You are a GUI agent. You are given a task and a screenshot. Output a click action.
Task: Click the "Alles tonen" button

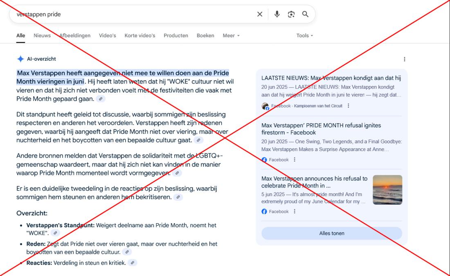click(332, 233)
